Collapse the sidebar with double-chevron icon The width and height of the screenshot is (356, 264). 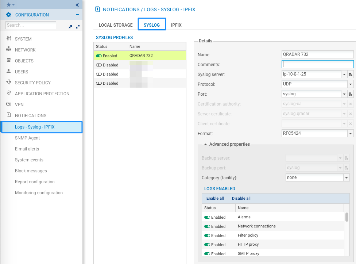pos(77,5)
